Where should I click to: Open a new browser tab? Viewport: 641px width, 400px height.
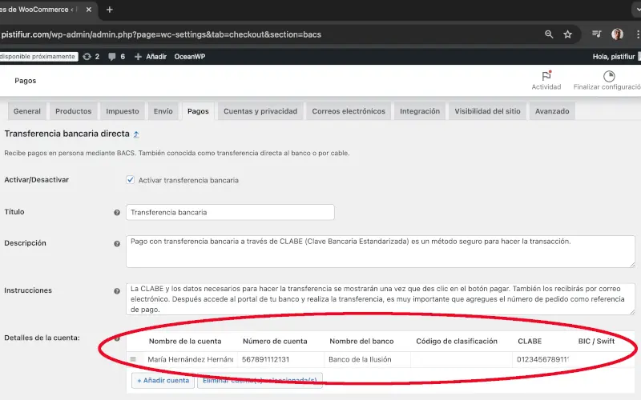click(x=110, y=10)
